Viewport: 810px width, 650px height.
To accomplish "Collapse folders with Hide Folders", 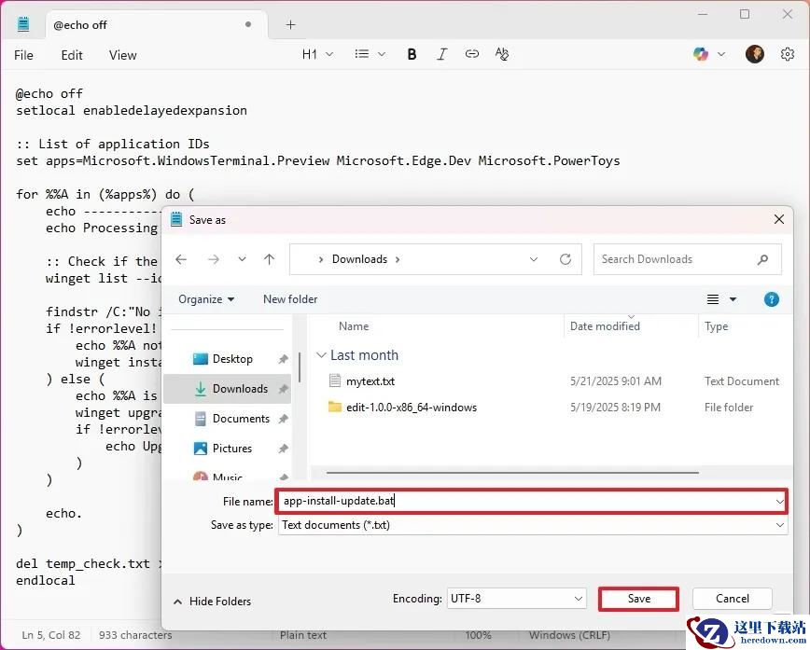I will tap(213, 602).
